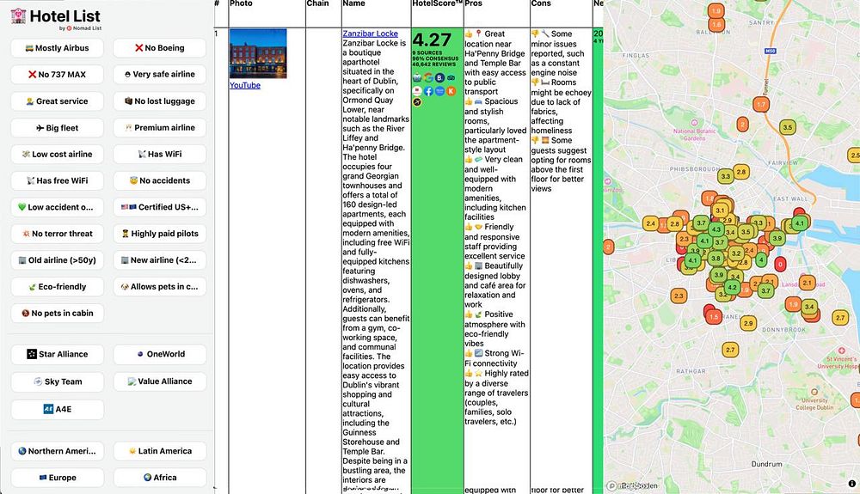Enable the Premium airline filter
The width and height of the screenshot is (860, 494).
click(160, 127)
